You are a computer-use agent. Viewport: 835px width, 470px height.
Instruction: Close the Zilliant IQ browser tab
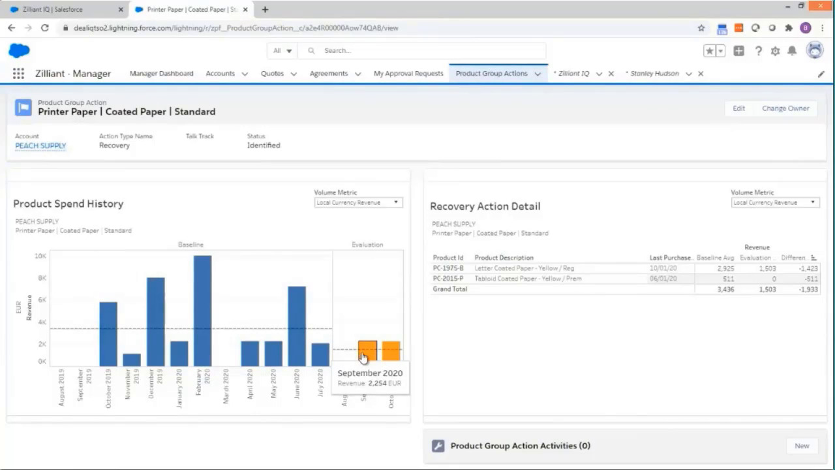click(121, 10)
